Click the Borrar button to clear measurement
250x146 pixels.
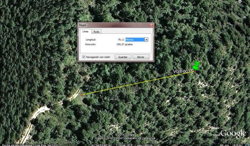(141, 57)
